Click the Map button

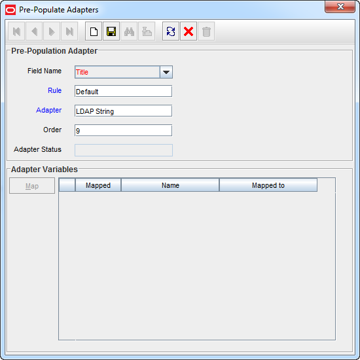coord(32,186)
